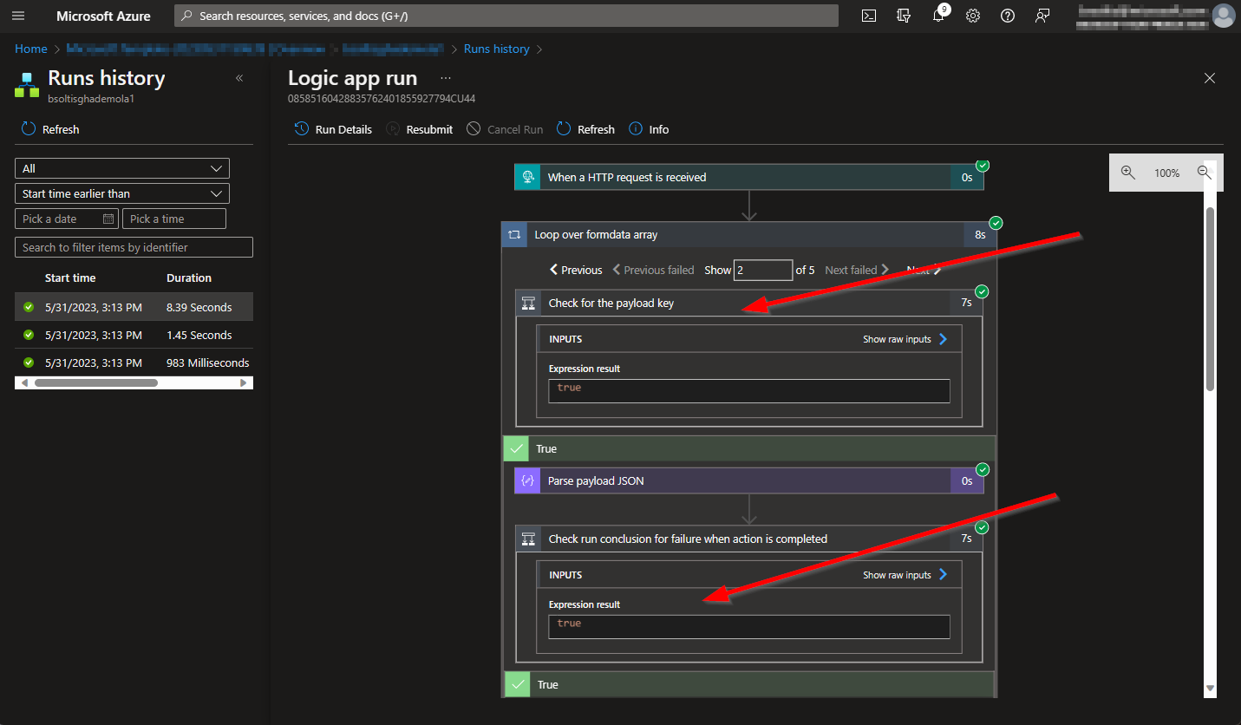Open the notifications bell icon
The width and height of the screenshot is (1241, 725).
click(x=938, y=16)
